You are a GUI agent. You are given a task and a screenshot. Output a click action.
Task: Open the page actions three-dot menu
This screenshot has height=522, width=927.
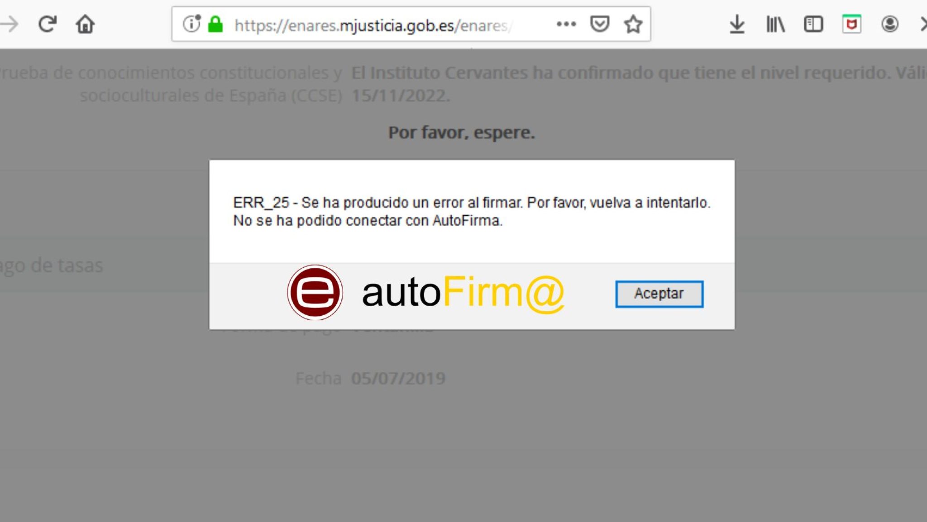pyautogui.click(x=566, y=24)
